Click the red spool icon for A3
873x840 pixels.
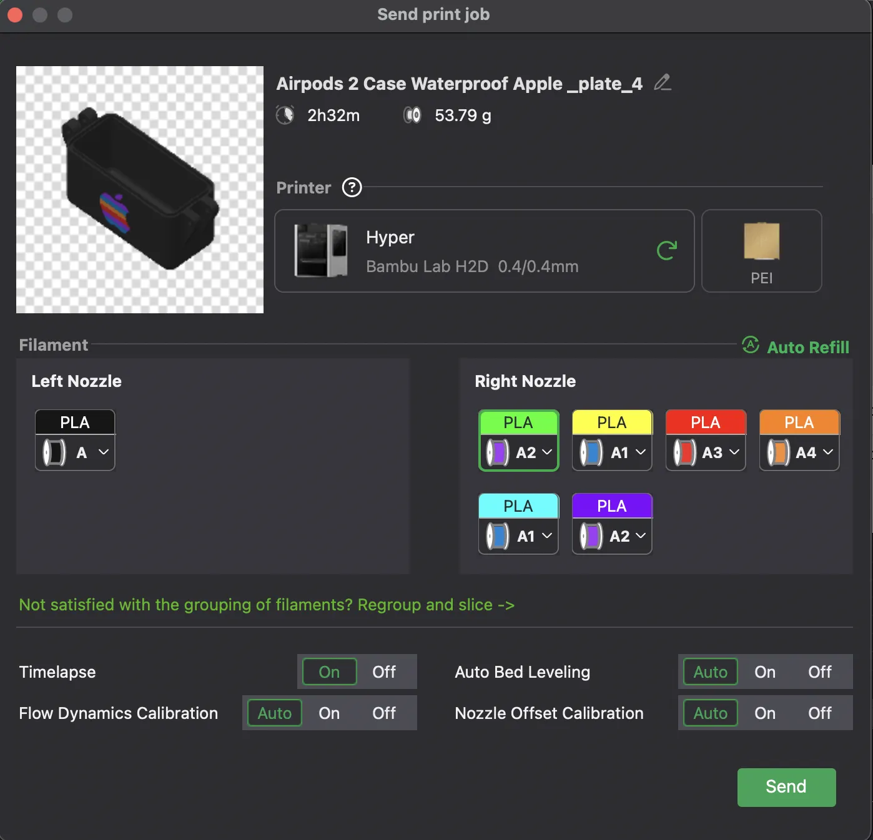[685, 452]
